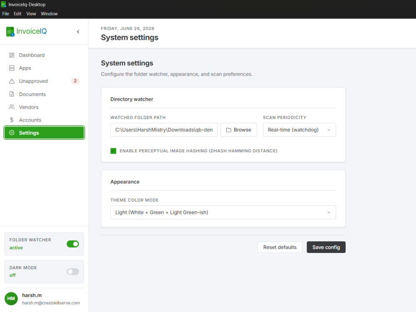Screen dimensions: 416x312
Task: Click the Settings gear icon
Action: tap(12, 133)
